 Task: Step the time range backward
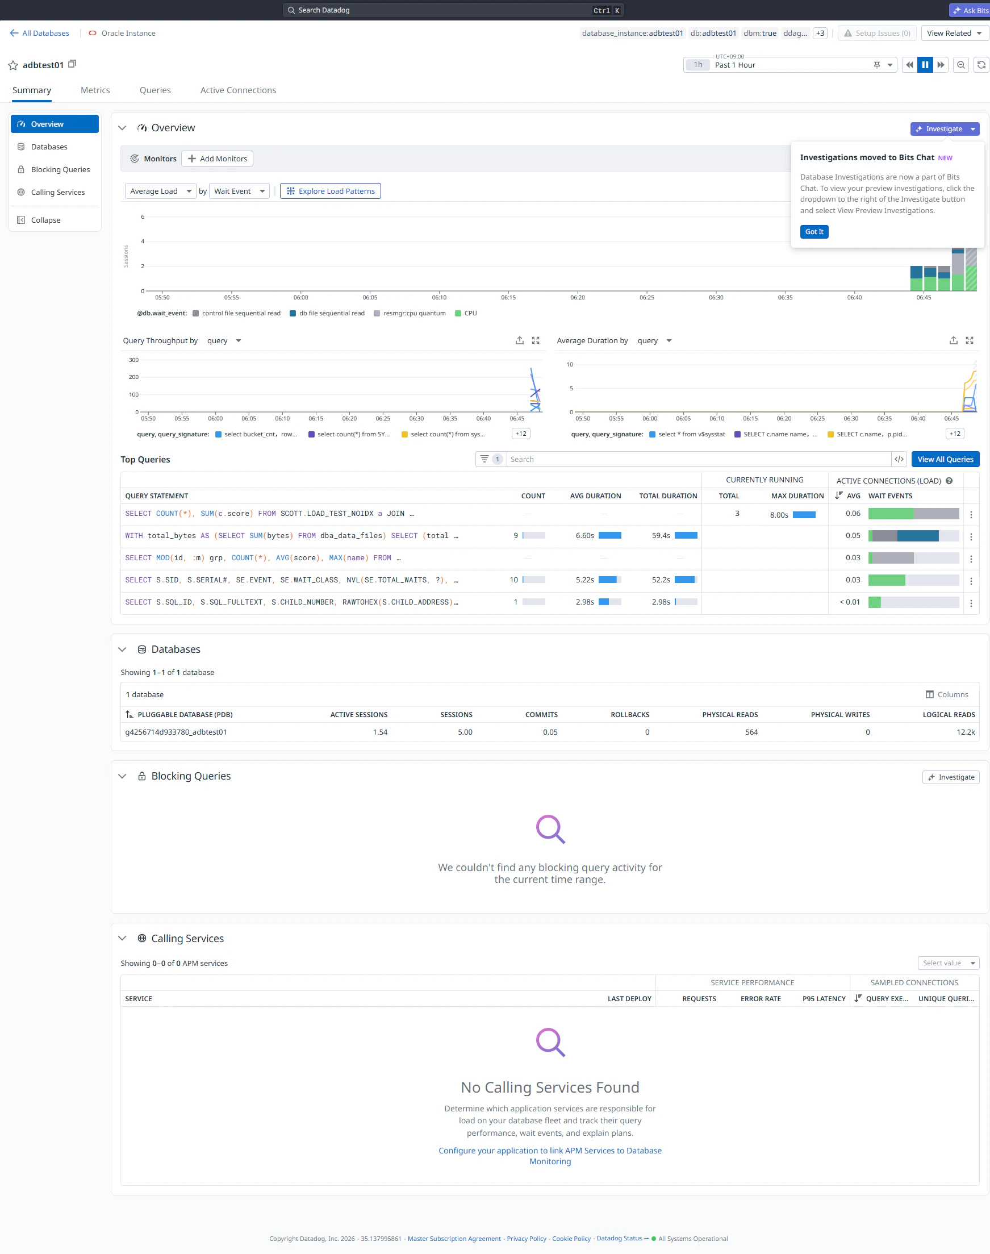tap(909, 65)
